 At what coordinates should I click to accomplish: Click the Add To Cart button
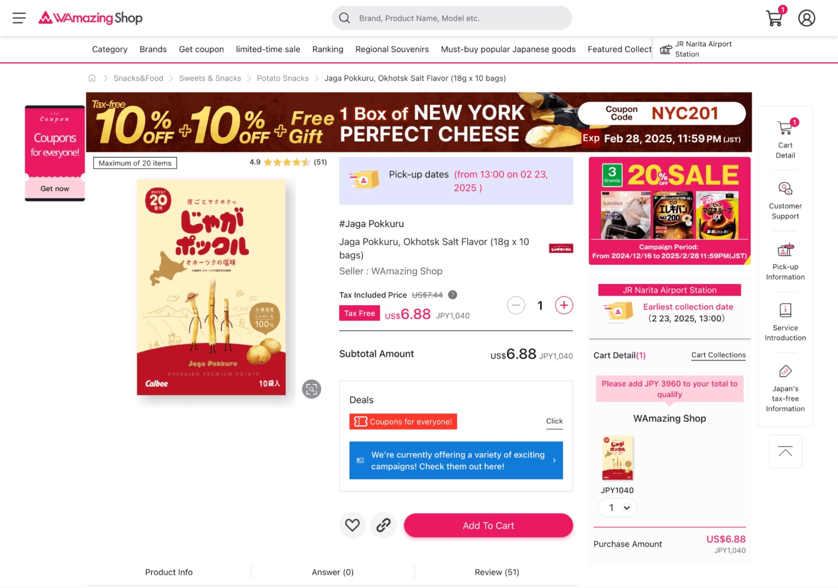coord(488,526)
